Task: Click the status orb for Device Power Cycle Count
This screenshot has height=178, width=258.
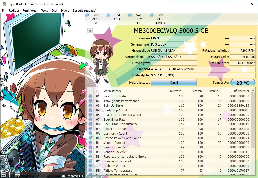Action: coord(90,138)
